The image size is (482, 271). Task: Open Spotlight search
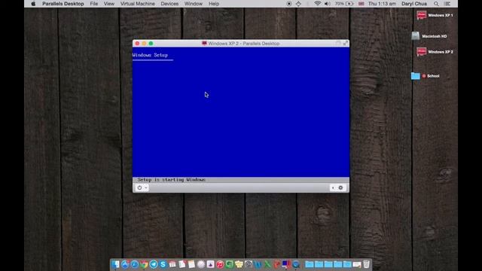click(436, 4)
